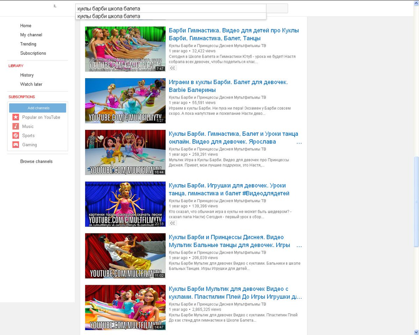The height and width of the screenshot is (335, 419).
Task: Open video Барби Гимнастика. Видео для детей
Action: 234,34
